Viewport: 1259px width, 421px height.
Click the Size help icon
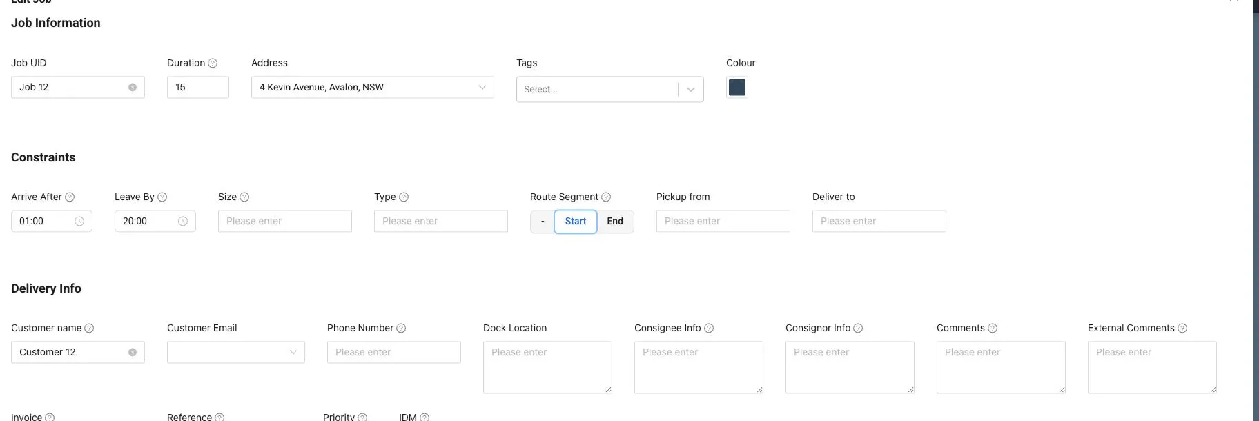[244, 197]
